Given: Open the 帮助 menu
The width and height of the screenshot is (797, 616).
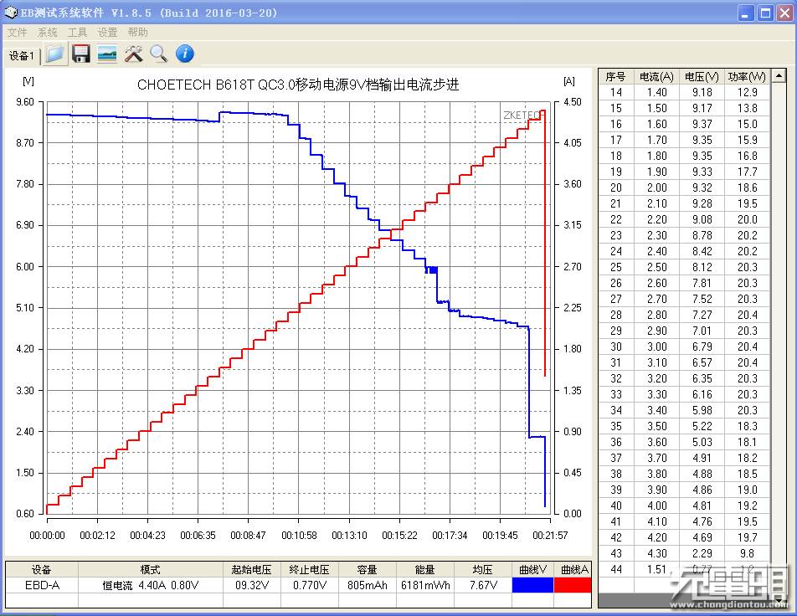Looking at the screenshot, I should 138,33.
